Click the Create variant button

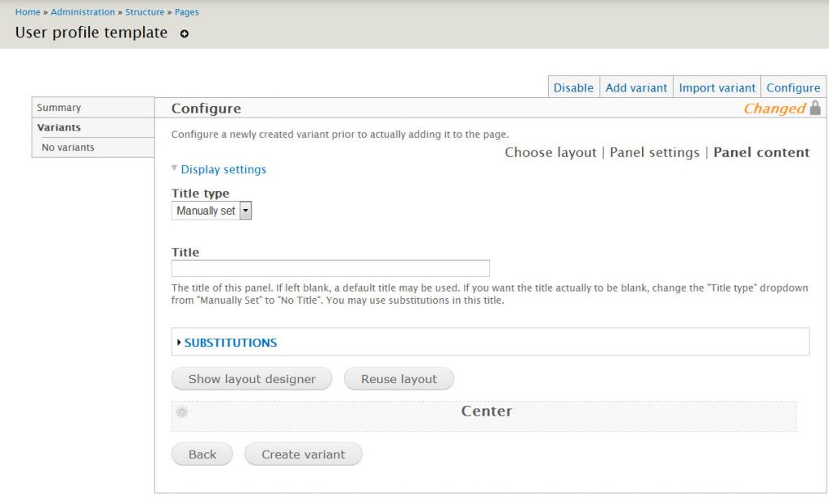tap(303, 454)
